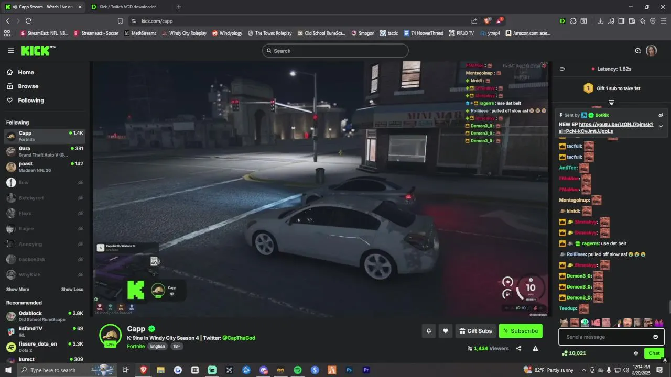
Task: Open the emote picker in chat
Action: tap(655, 337)
